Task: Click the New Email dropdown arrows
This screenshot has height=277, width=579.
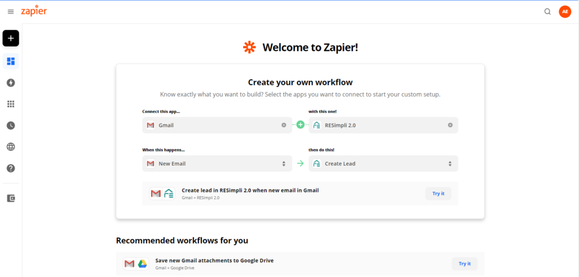Action: [x=284, y=163]
